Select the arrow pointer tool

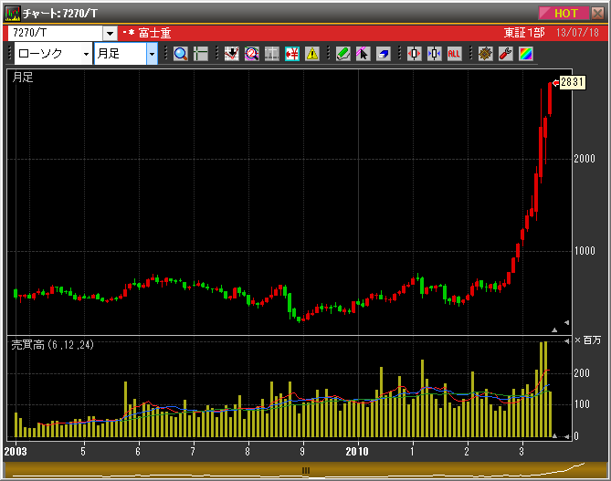tap(363, 53)
